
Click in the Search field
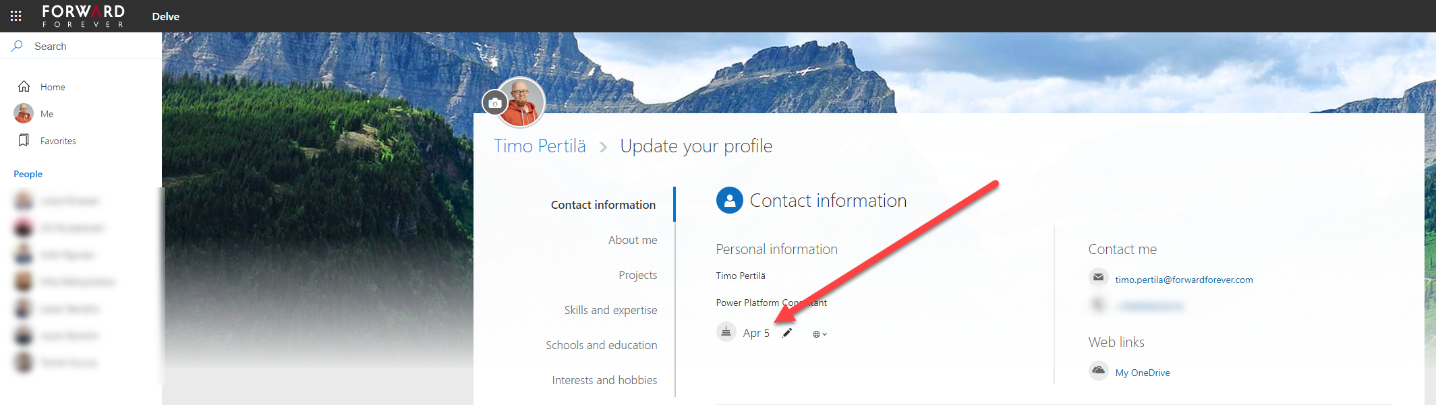click(88, 46)
